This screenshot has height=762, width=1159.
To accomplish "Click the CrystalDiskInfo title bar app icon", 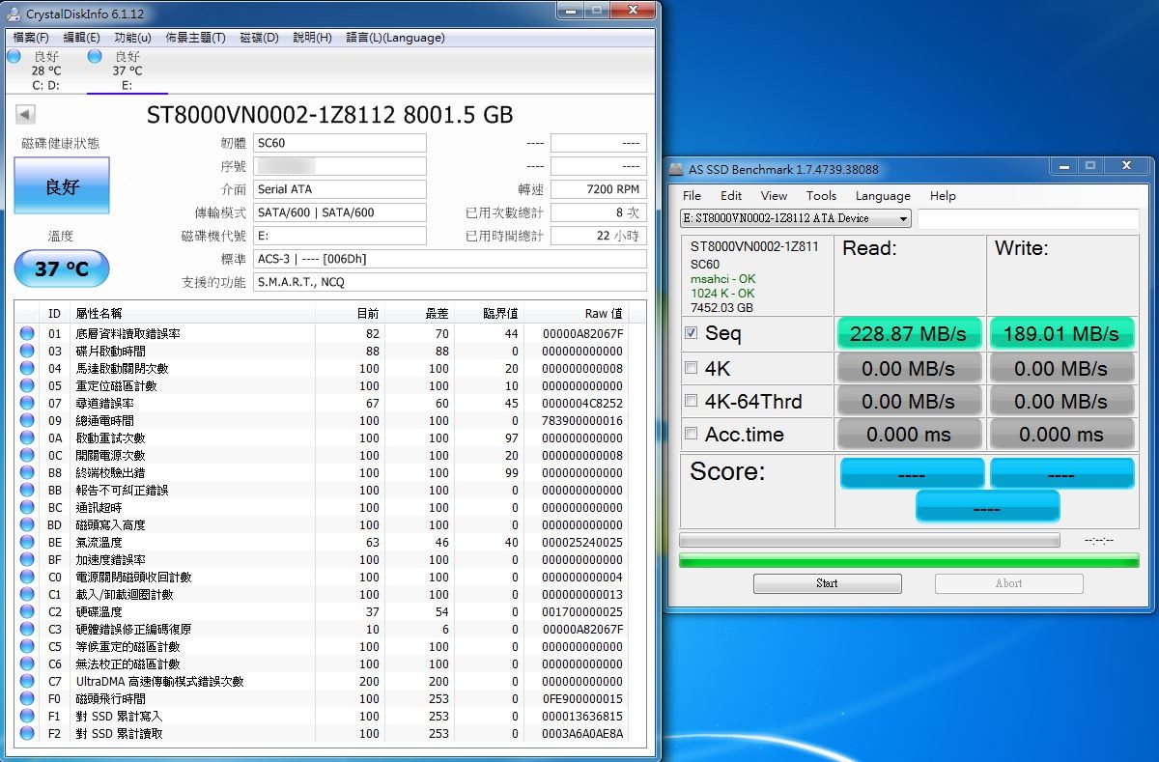I will (x=14, y=14).
